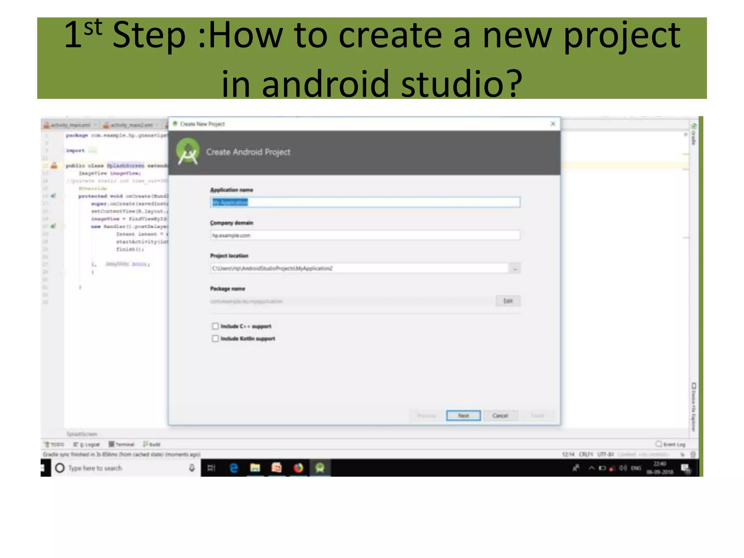Open Task View from the taskbar
The height and width of the screenshot is (558, 744).
(x=211, y=468)
